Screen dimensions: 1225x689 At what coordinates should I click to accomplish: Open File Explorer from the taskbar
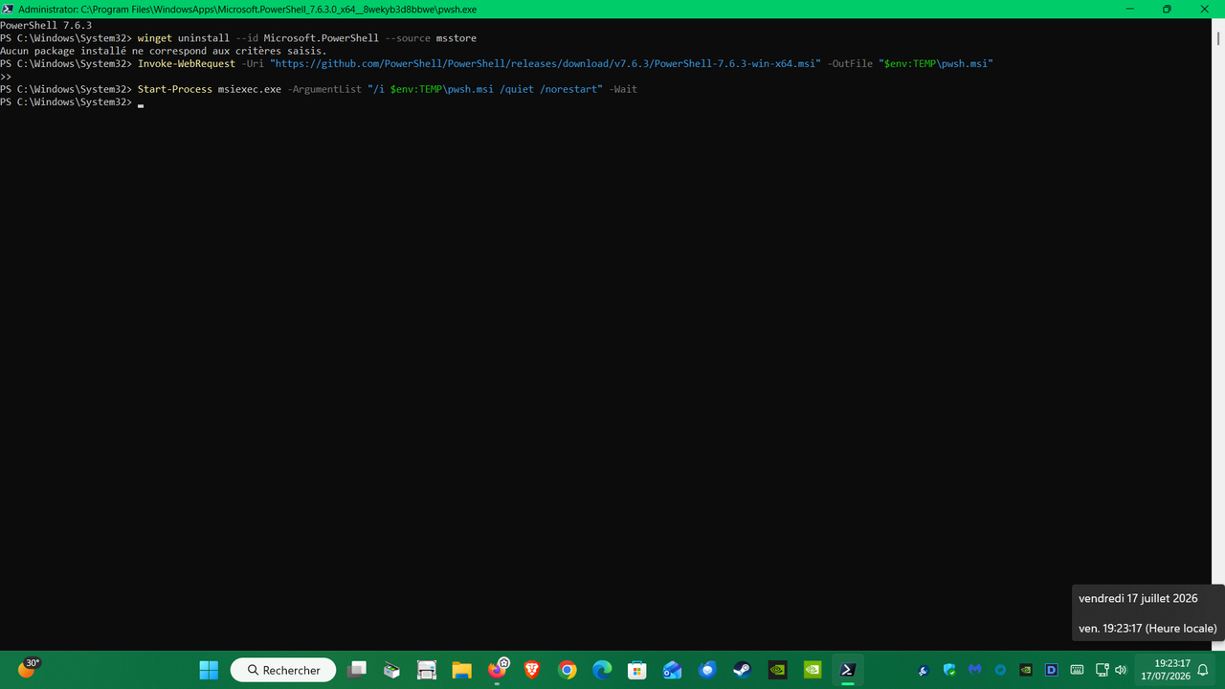(x=461, y=670)
